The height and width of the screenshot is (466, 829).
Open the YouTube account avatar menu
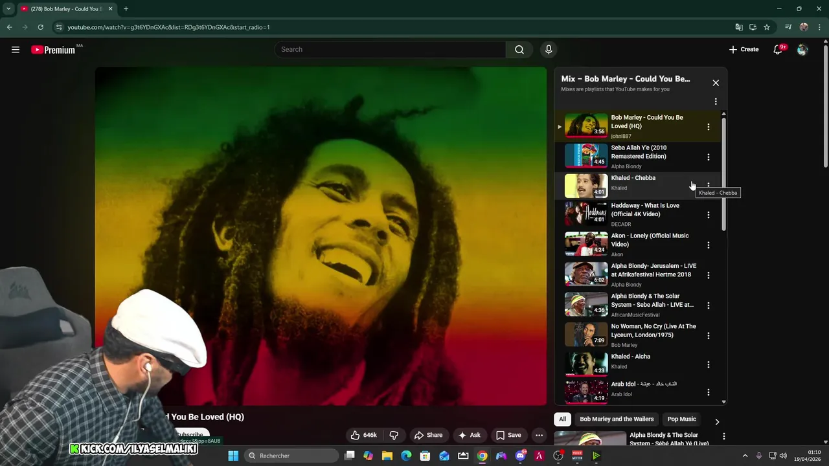pos(802,49)
